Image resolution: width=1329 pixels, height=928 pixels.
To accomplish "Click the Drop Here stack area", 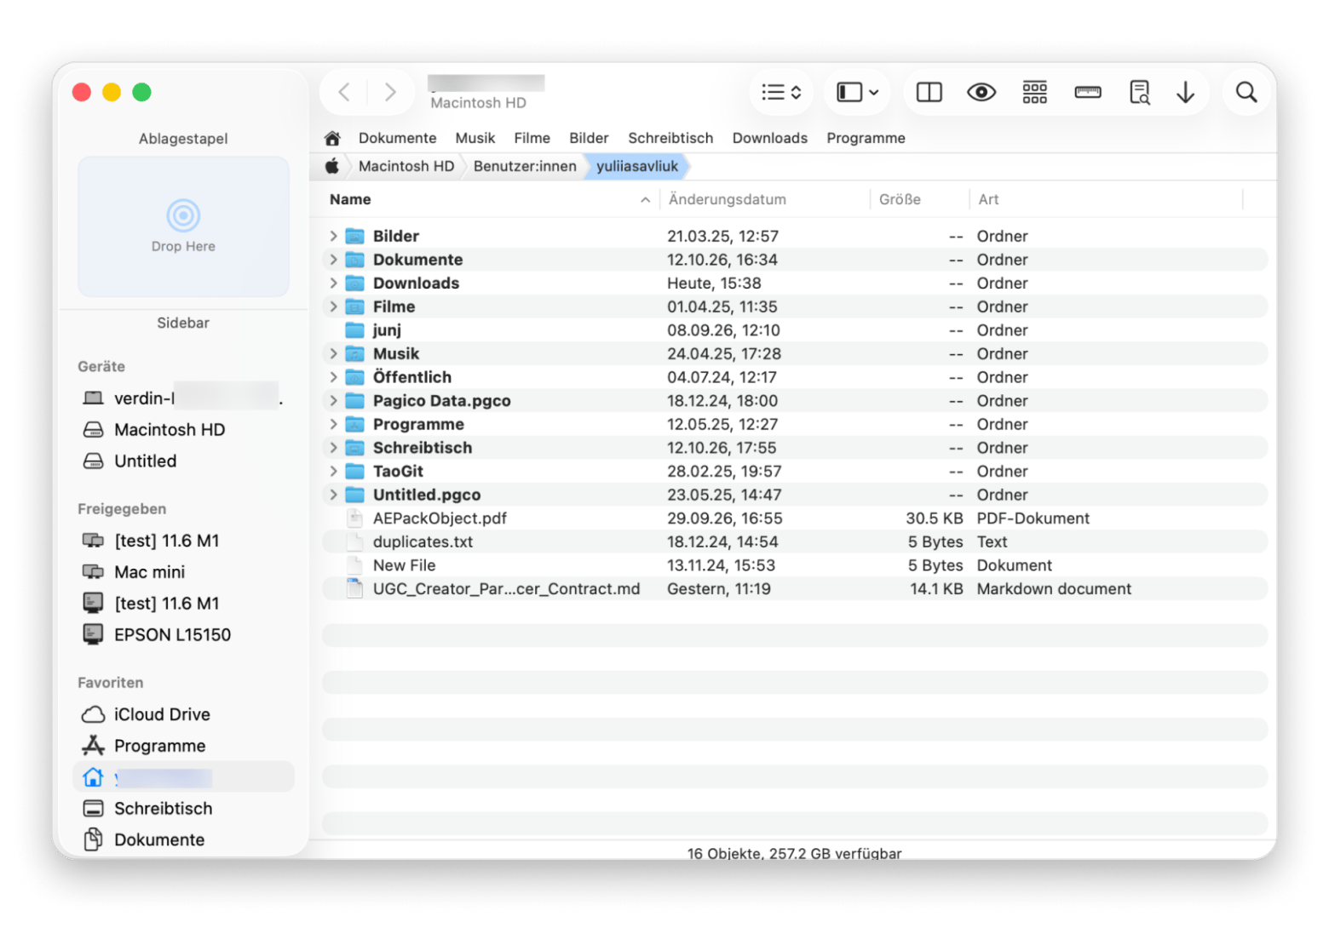I will 183,226.
